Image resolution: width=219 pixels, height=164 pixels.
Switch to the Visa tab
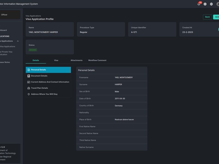click(56, 60)
